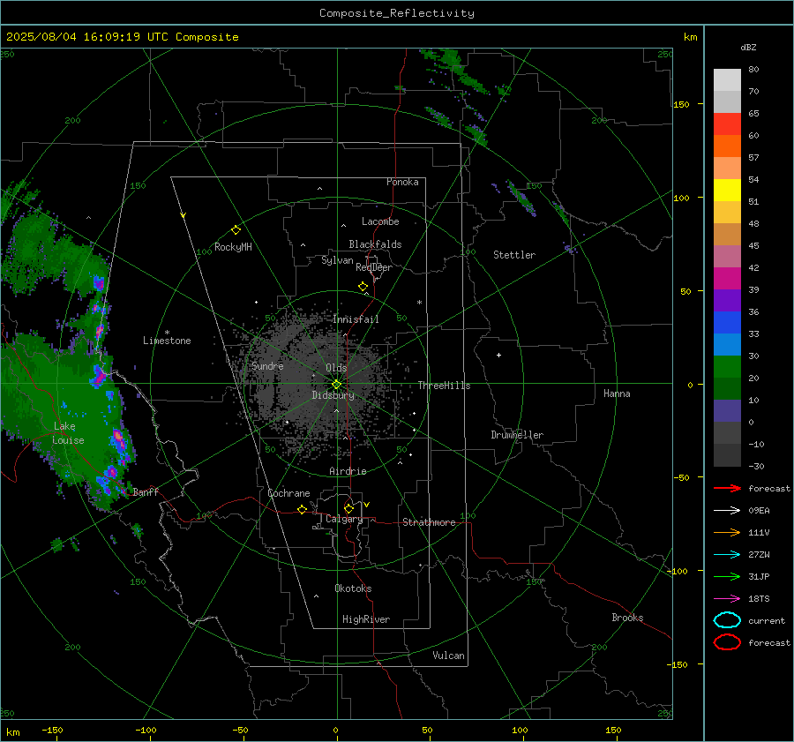794x742 pixels.
Task: Select the light blue 33 dBZ swatch
Action: [727, 345]
